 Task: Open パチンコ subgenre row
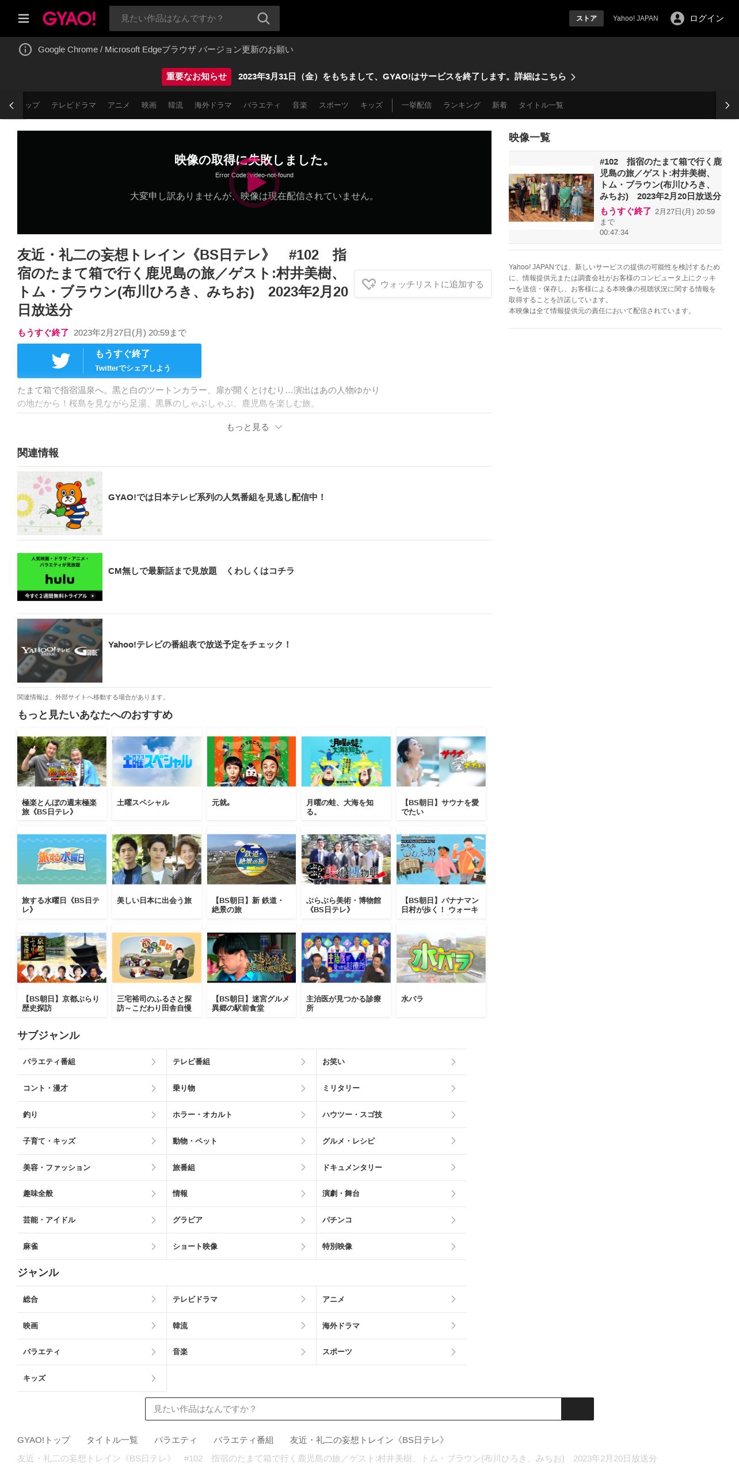[x=391, y=1220]
